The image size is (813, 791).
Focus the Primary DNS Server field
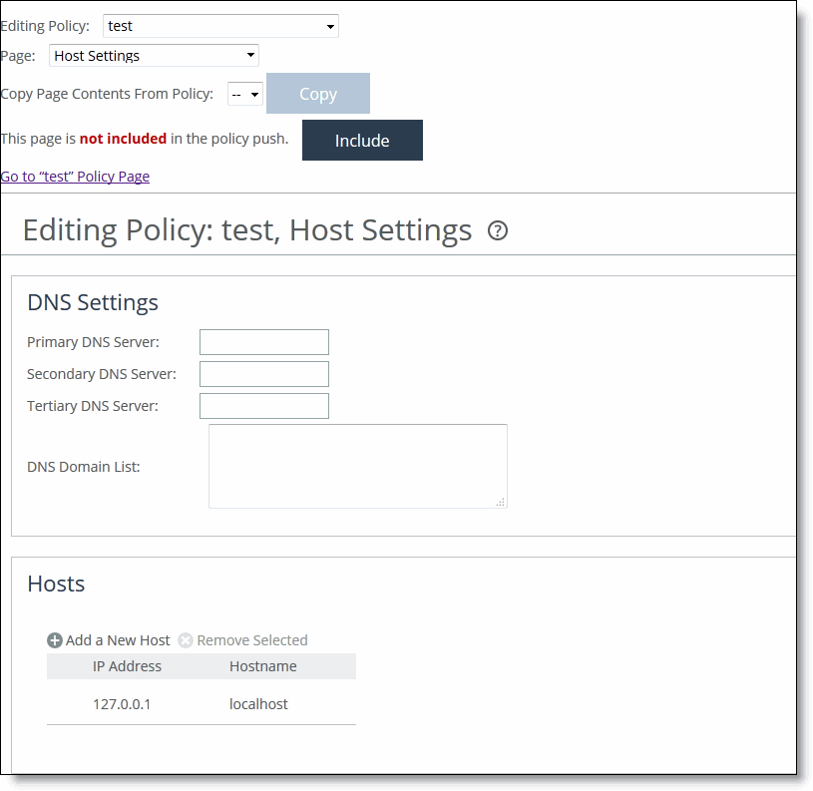click(264, 342)
